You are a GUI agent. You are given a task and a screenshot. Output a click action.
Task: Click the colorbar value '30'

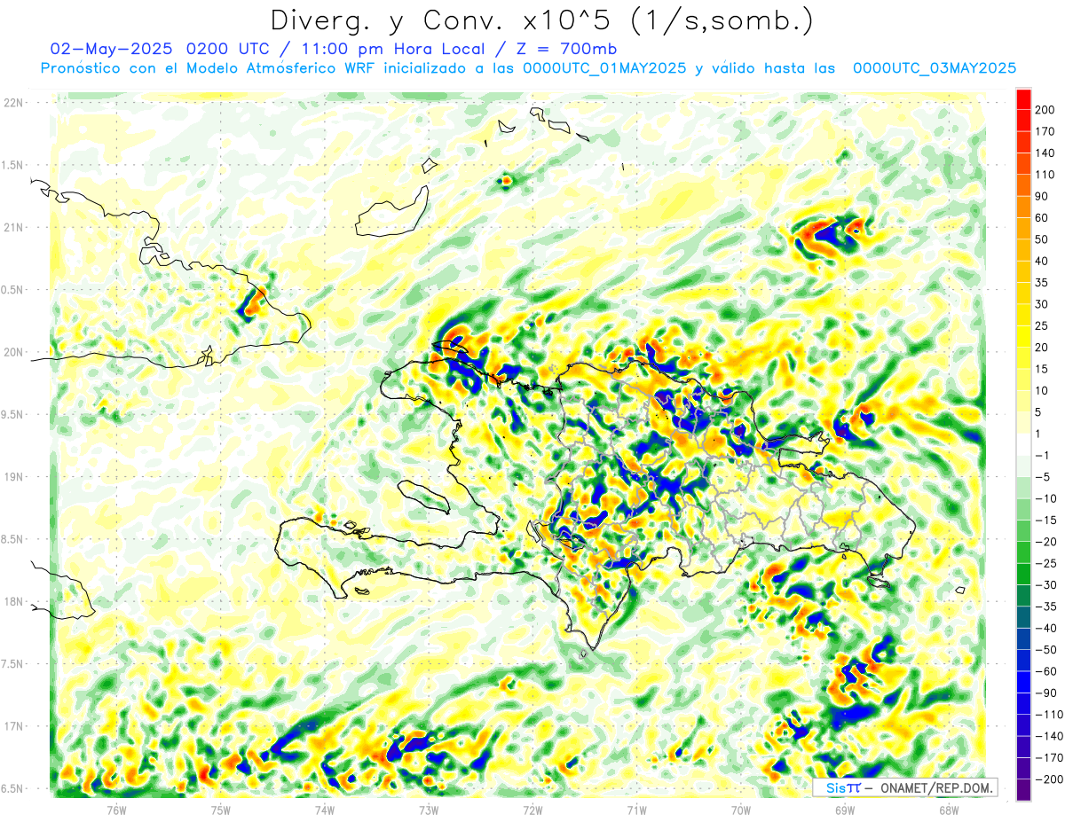coord(1042,304)
